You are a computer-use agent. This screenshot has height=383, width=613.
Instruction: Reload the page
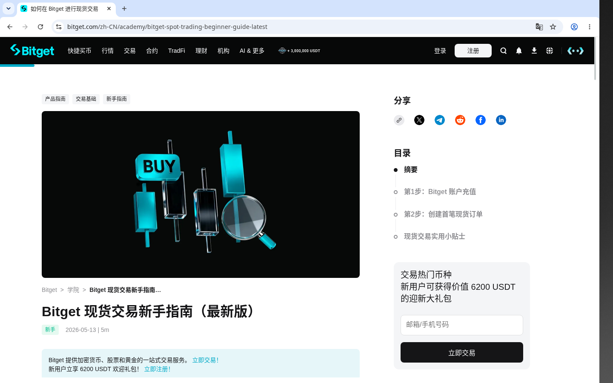40,27
